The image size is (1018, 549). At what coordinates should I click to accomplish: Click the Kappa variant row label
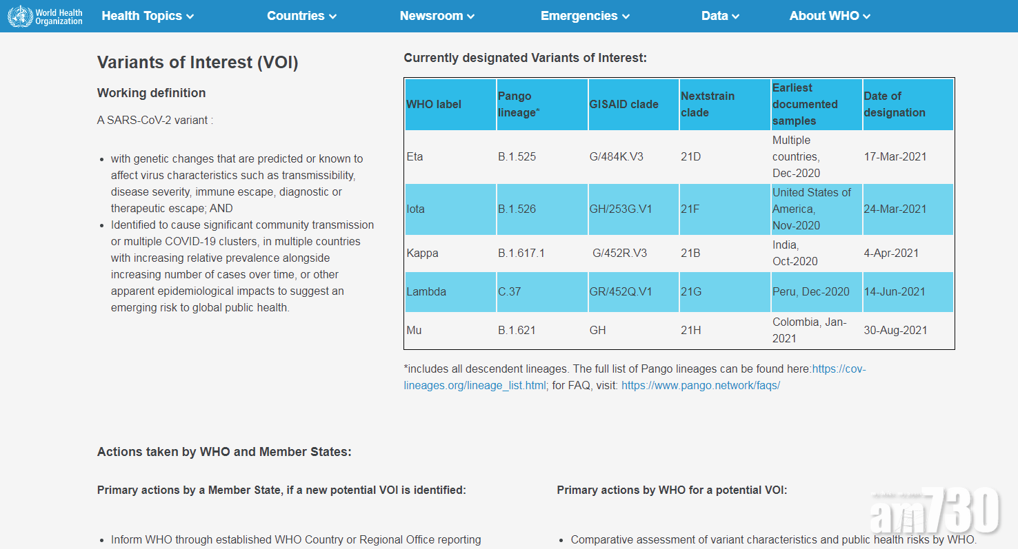click(422, 253)
